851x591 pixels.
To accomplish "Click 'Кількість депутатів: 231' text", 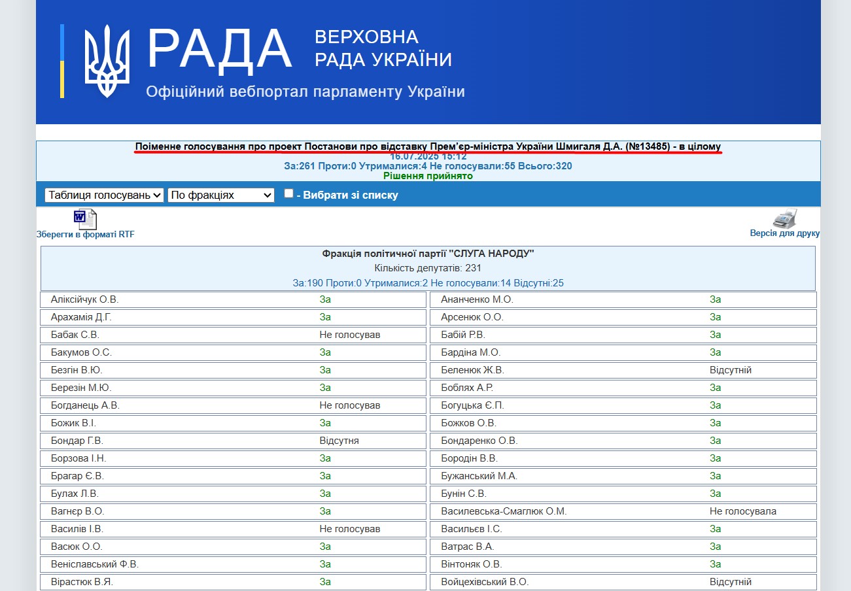I will tap(428, 268).
